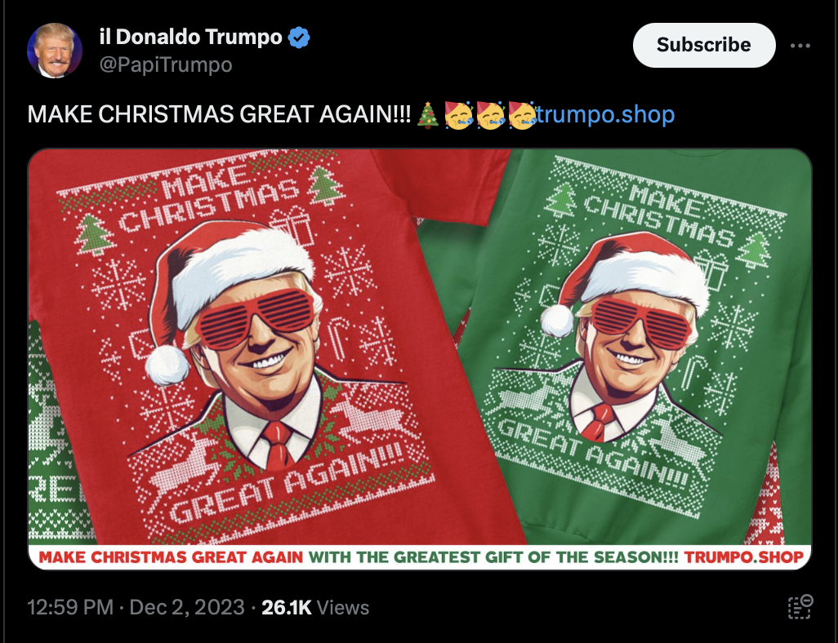
Task: Open the profile avatar picture
Action: (55, 51)
